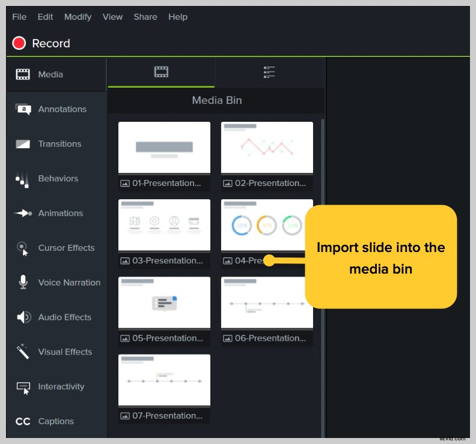Click image icon beside 05-Presentation label
The image size is (476, 444).
point(125,338)
